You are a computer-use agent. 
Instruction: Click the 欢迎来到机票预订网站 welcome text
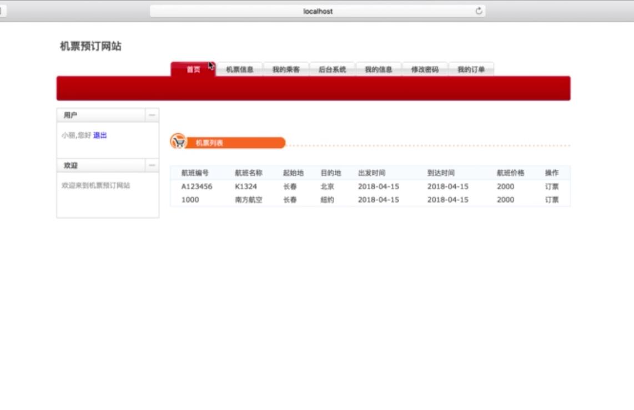click(x=96, y=185)
